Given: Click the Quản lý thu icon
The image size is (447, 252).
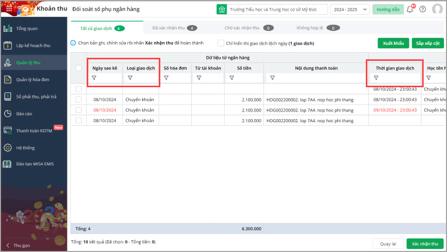Looking at the screenshot, I should tap(8, 63).
